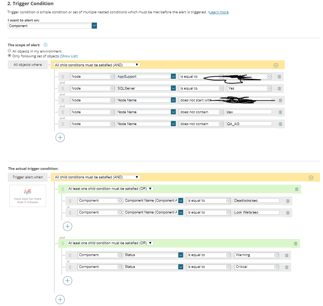Delete the AppSupport condition row
The image size is (323, 306).
[x=279, y=77]
